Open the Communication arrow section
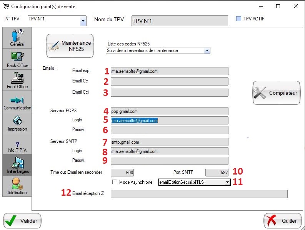Viewport: 305px width, 230px height. (x=17, y=101)
